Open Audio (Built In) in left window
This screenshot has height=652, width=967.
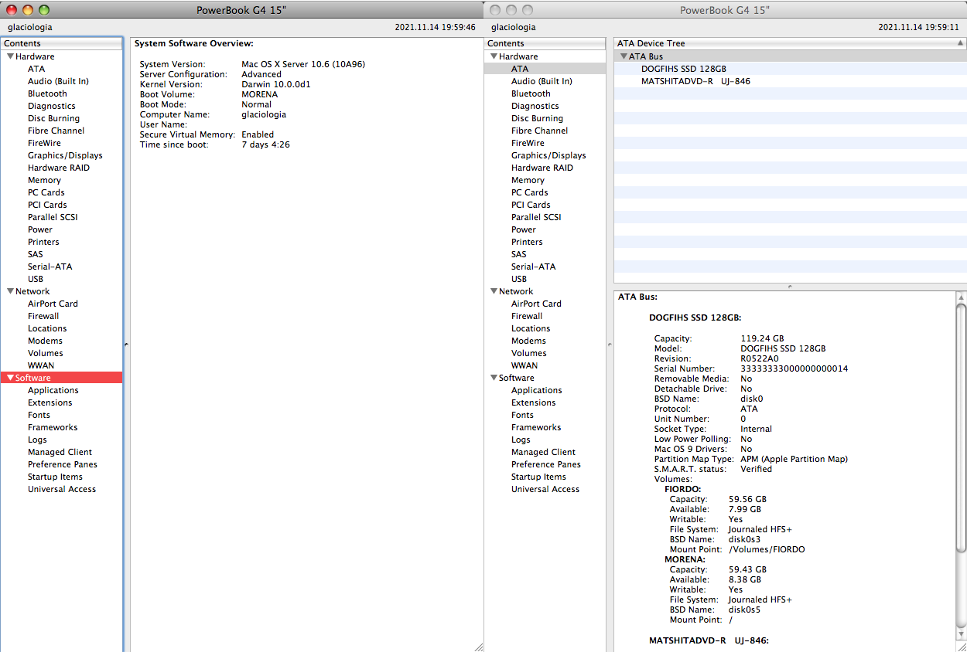[x=58, y=81]
